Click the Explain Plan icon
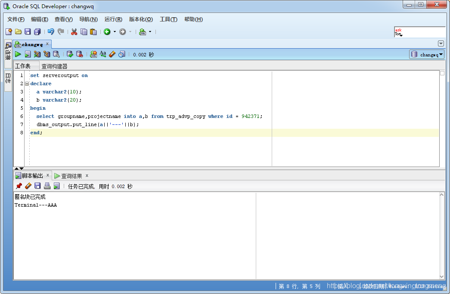450x294 pixels. [x=47, y=54]
